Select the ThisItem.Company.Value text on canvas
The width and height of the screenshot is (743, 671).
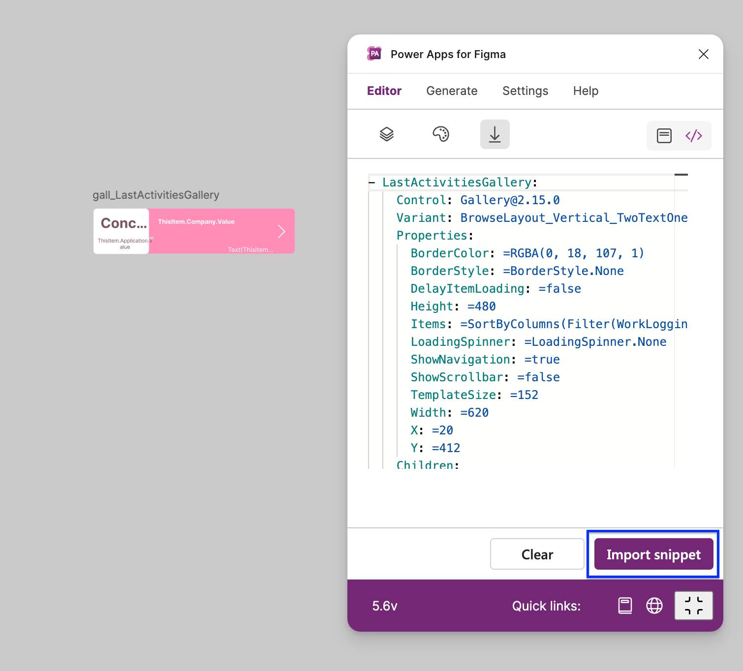tap(196, 222)
